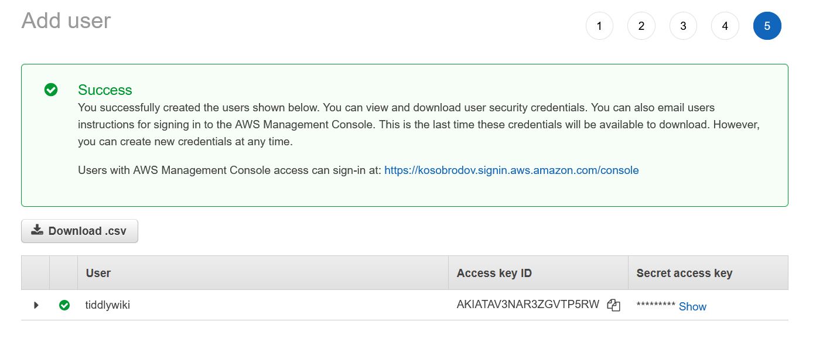
Task: Click the Add user page heading
Action: [x=66, y=21]
